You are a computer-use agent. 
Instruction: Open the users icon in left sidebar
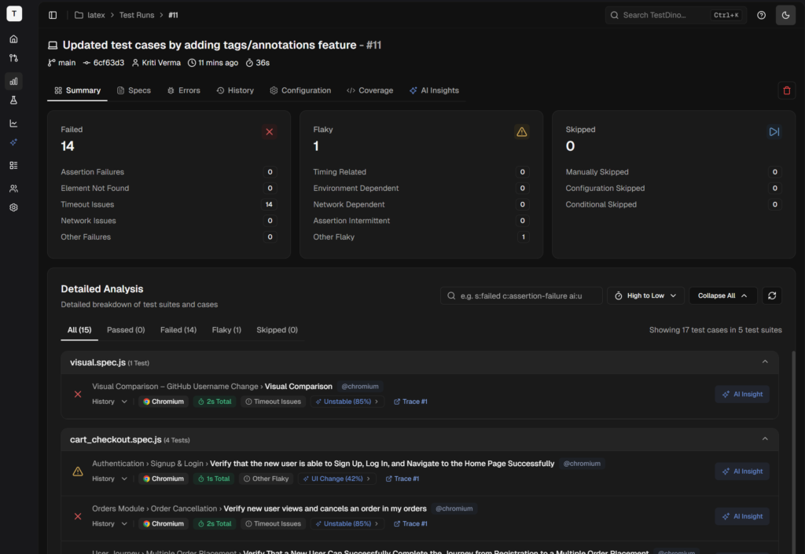point(13,189)
